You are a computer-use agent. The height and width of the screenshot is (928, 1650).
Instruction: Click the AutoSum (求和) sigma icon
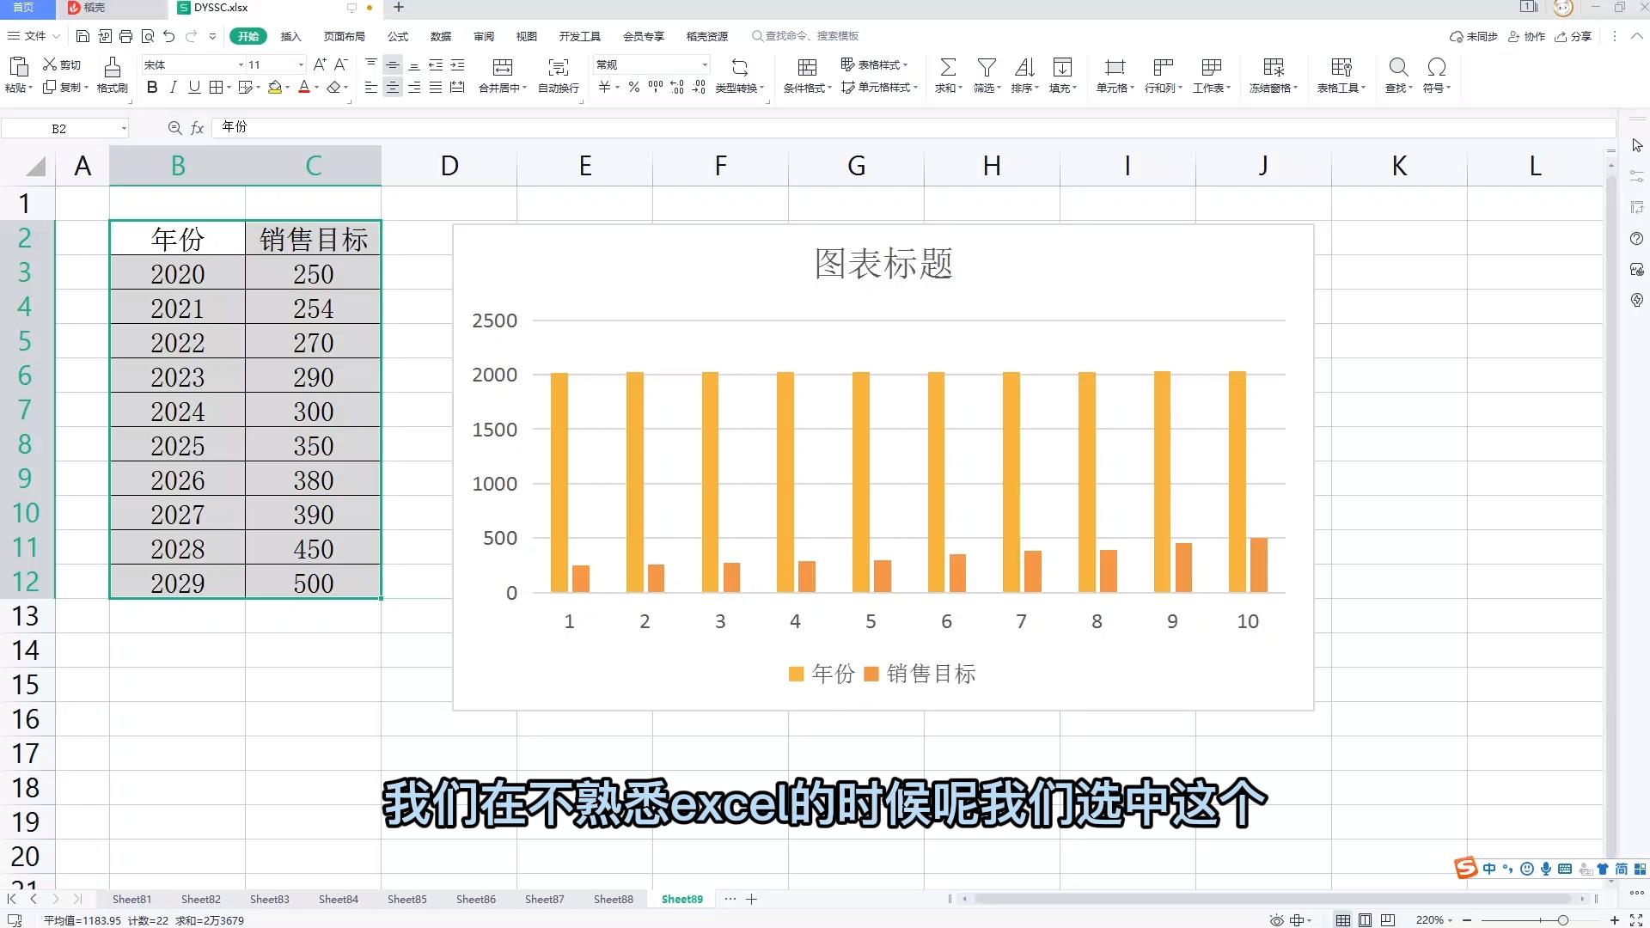click(948, 67)
